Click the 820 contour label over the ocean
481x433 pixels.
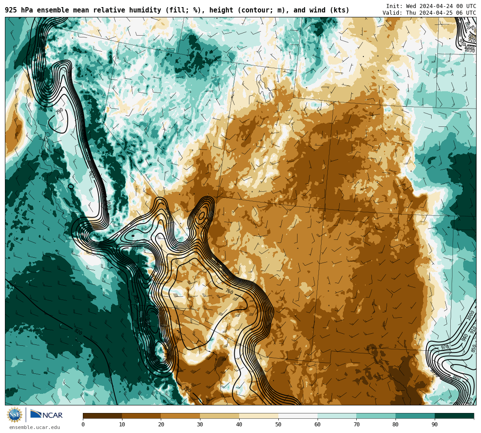tap(78, 332)
